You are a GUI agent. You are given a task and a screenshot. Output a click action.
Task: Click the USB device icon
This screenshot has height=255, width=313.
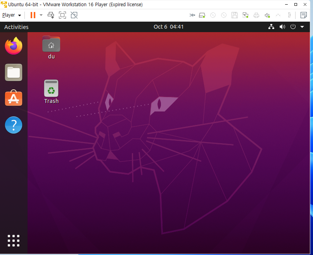(278, 15)
